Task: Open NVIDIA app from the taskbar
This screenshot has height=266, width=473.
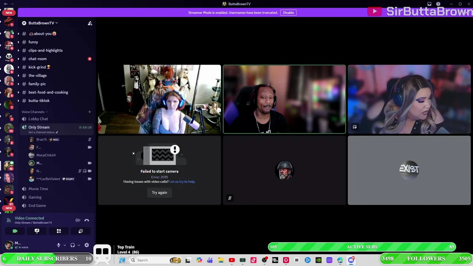Action: click(x=319, y=260)
